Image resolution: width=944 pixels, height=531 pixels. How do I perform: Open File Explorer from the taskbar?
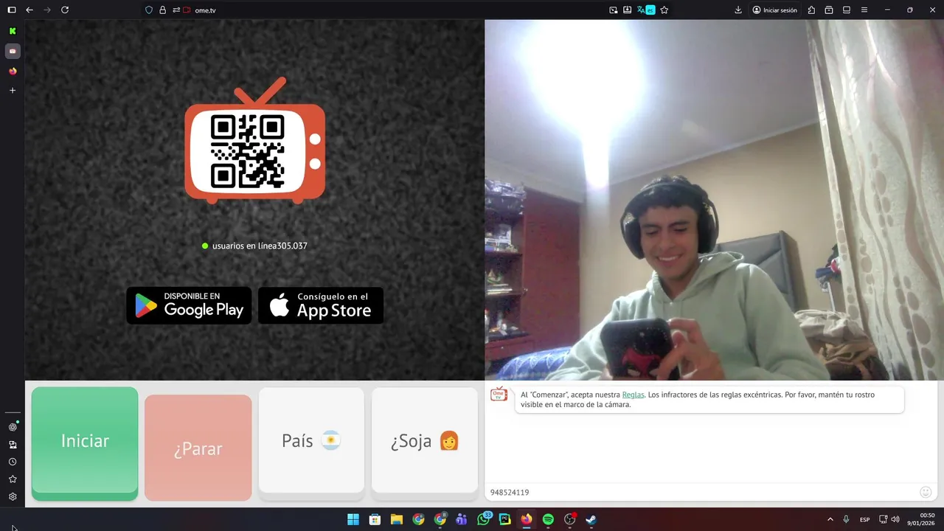click(x=396, y=519)
